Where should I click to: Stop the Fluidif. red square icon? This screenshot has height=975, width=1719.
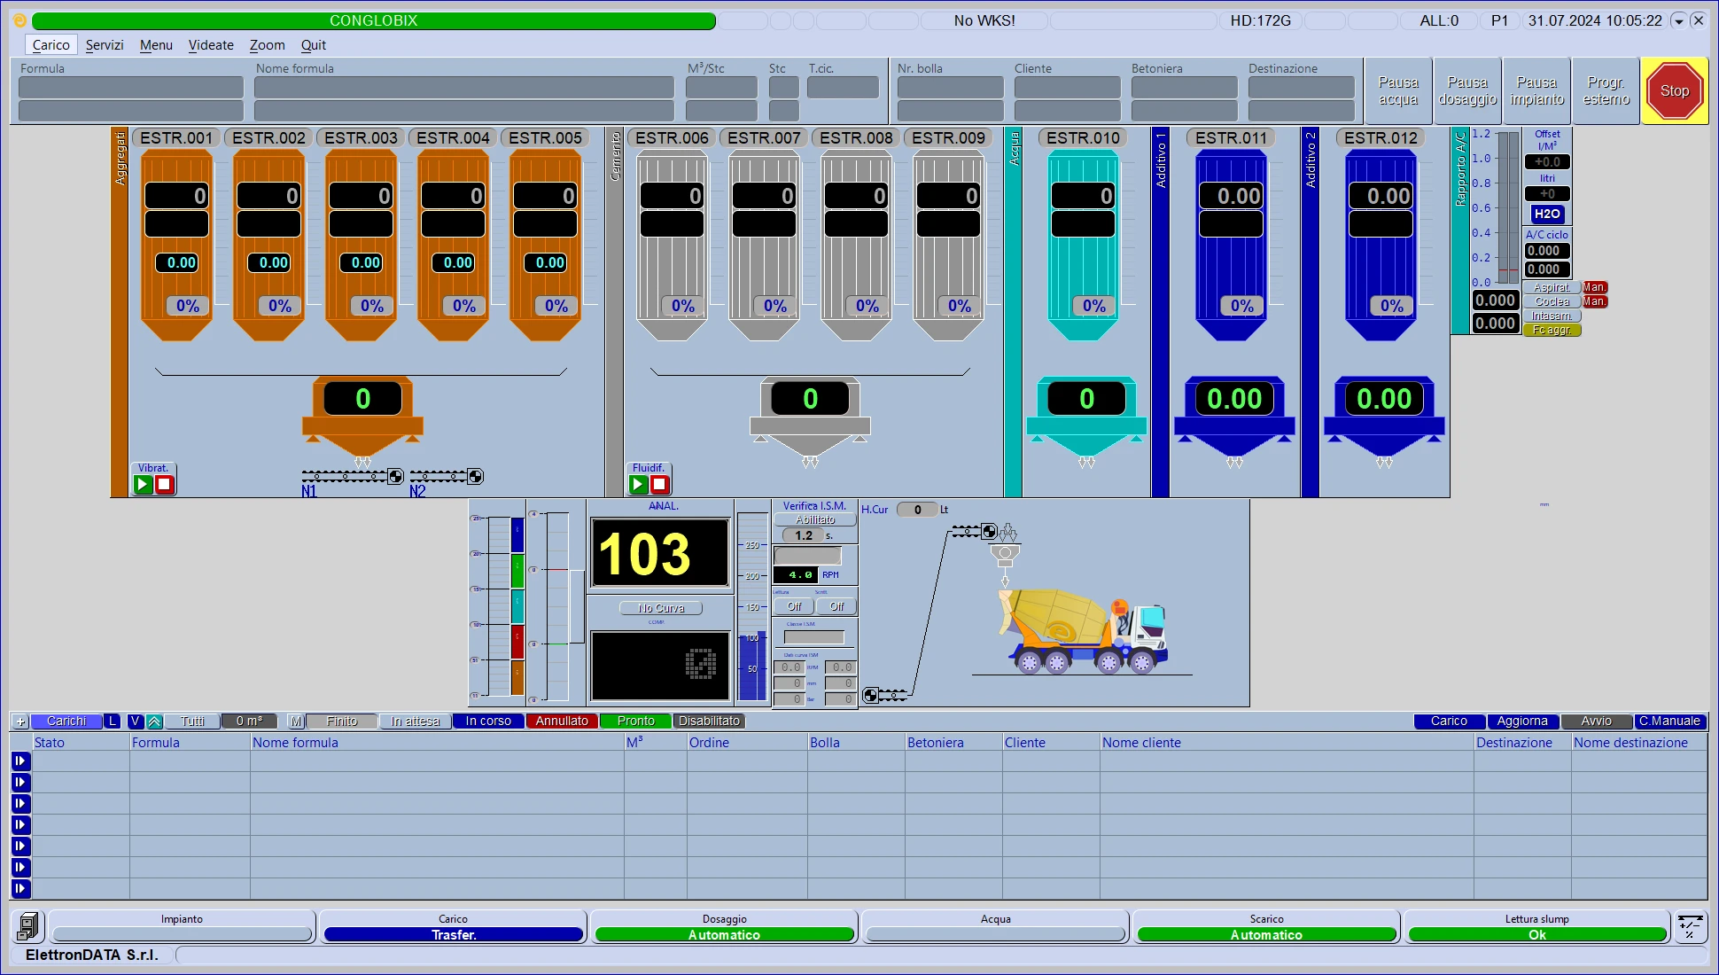(659, 484)
